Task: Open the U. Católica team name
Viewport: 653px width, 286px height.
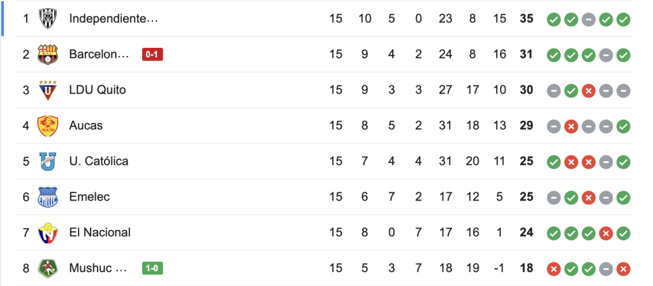Action: (x=99, y=161)
